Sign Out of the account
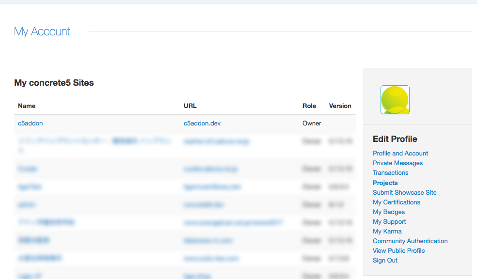The width and height of the screenshot is (477, 279). click(385, 261)
